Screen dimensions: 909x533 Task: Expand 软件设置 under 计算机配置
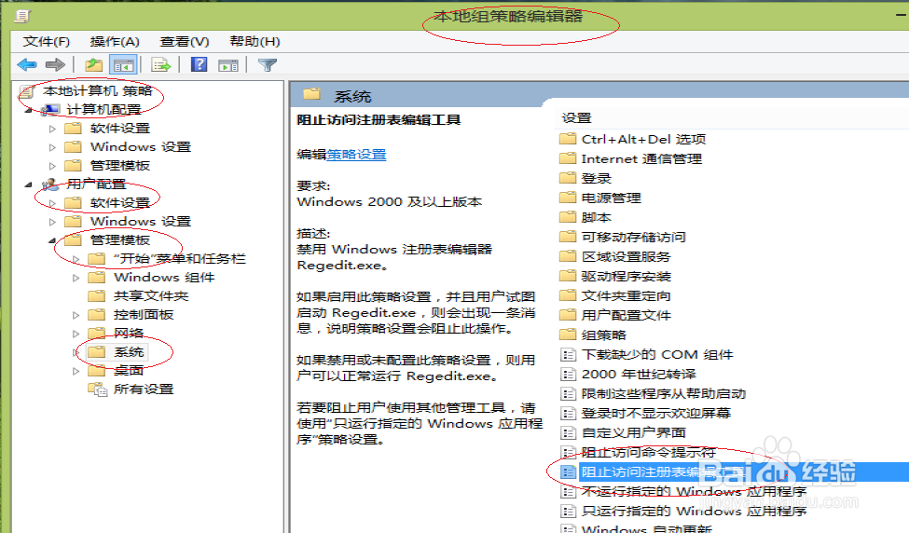point(52,129)
